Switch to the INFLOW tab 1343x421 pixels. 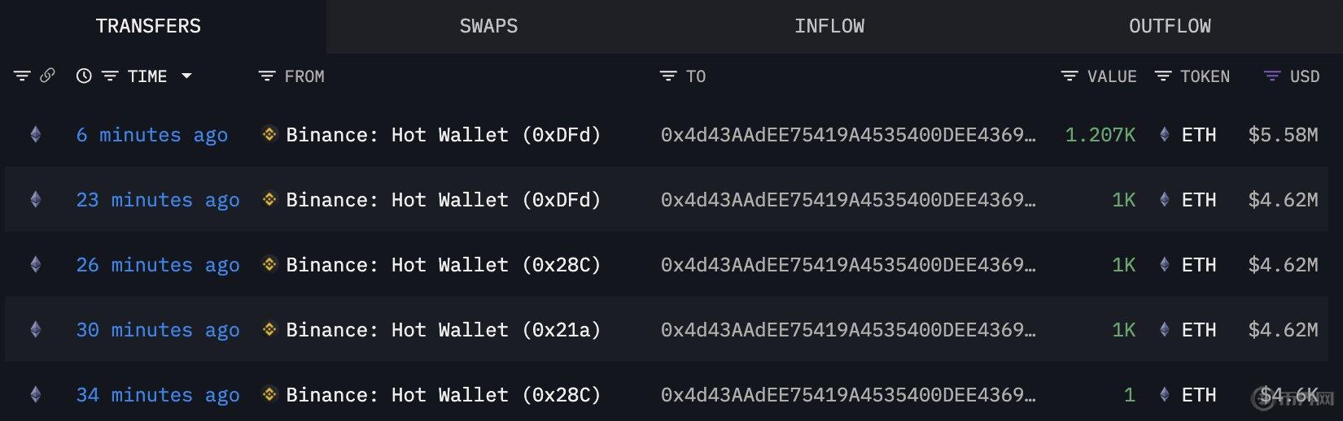pos(829,26)
